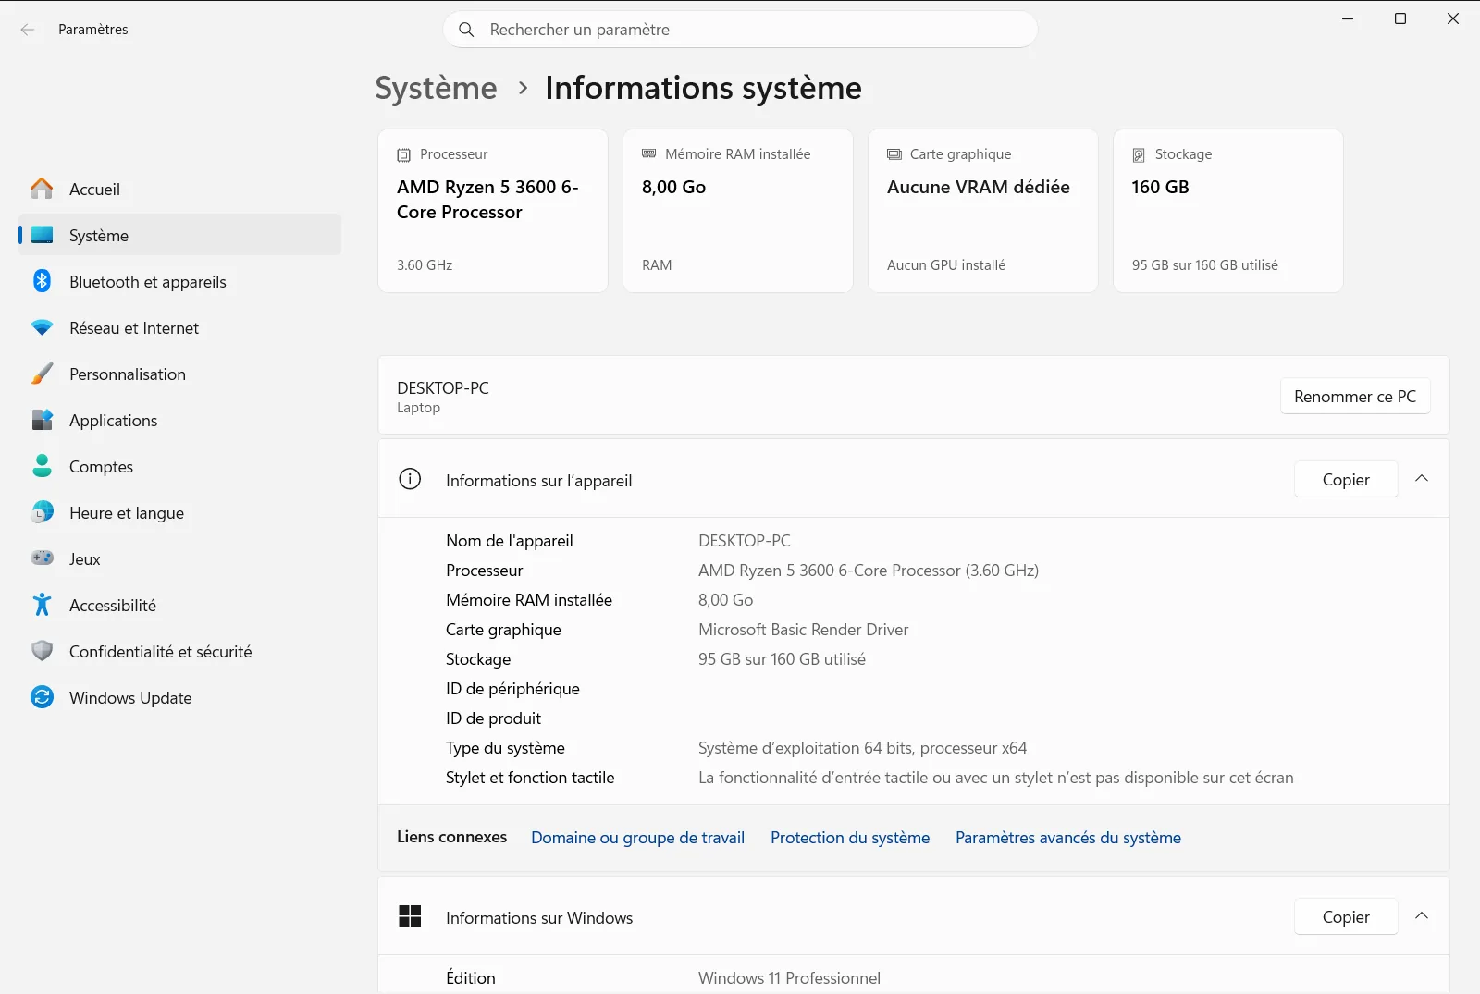Select the DESKTOP-PC value beside Nom de l'appareil
Viewport: 1480px width, 994px height.
[745, 541]
